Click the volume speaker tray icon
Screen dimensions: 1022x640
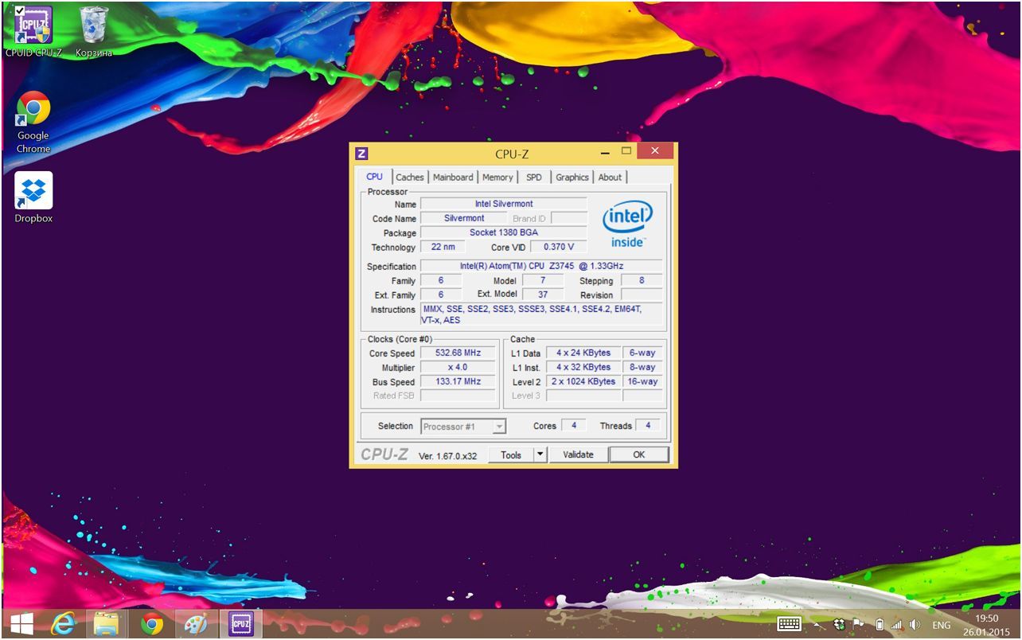click(x=915, y=625)
